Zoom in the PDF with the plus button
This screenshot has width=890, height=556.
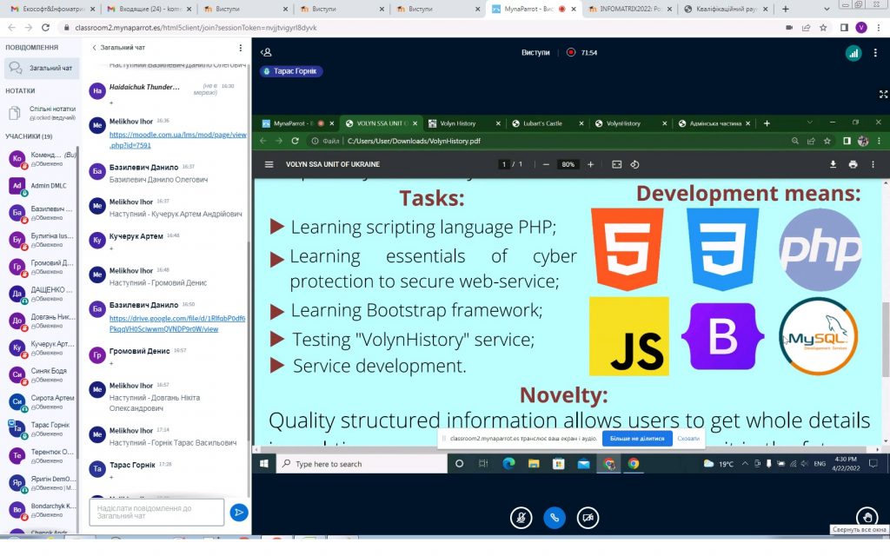(x=590, y=164)
